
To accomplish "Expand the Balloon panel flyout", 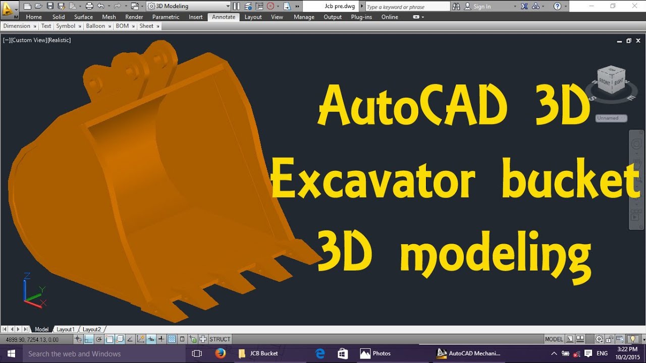I will click(110, 26).
